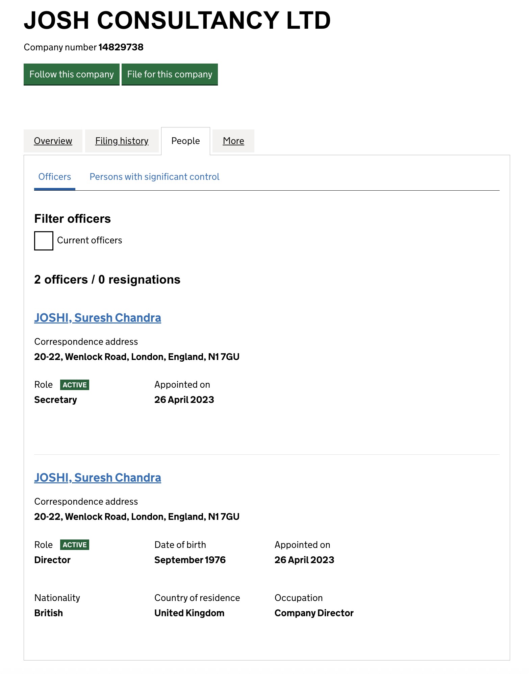The width and height of the screenshot is (529, 674).
Task: Click the Director's appointed date 26 April 2023
Action: [x=304, y=560]
